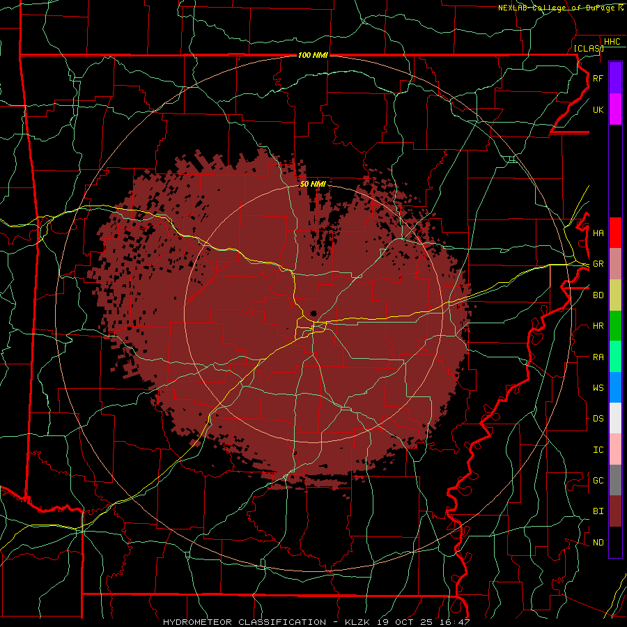
Task: Click the black radar site dot
Action: pos(313,313)
